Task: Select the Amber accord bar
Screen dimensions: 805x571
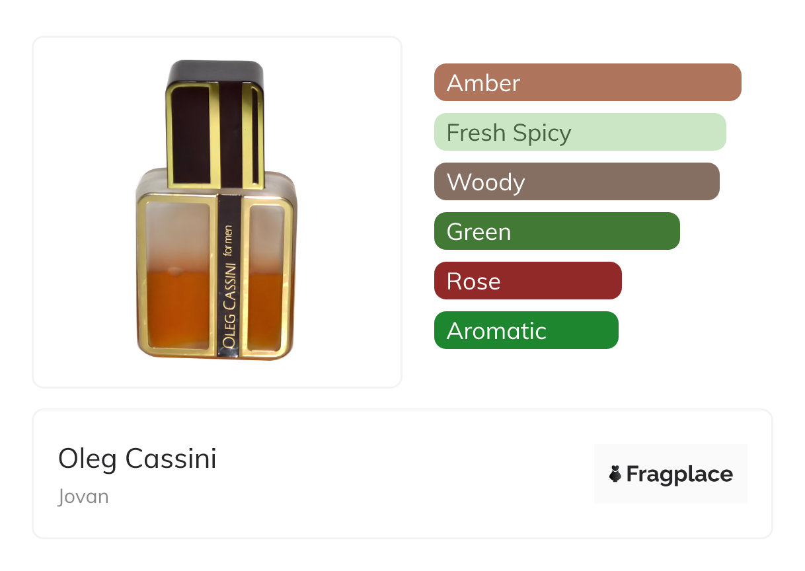Action: 587,83
